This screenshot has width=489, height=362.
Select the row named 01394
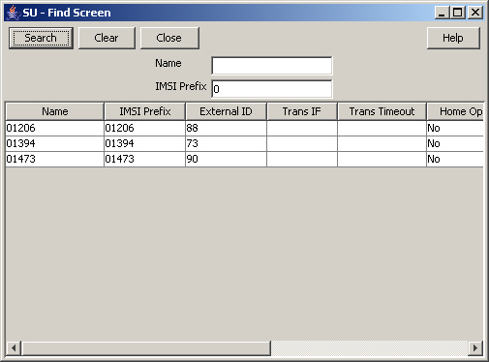244,143
